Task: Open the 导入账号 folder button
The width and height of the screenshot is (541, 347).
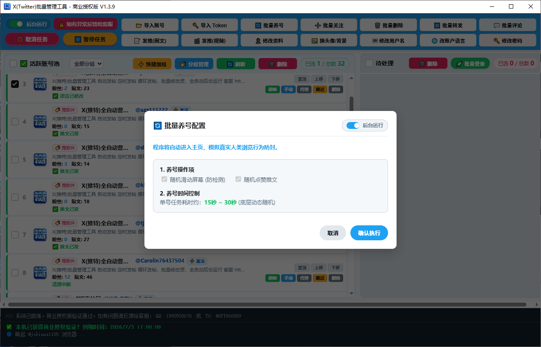Action: coord(150,25)
